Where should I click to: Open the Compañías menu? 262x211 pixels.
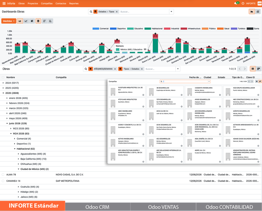tap(47, 3)
